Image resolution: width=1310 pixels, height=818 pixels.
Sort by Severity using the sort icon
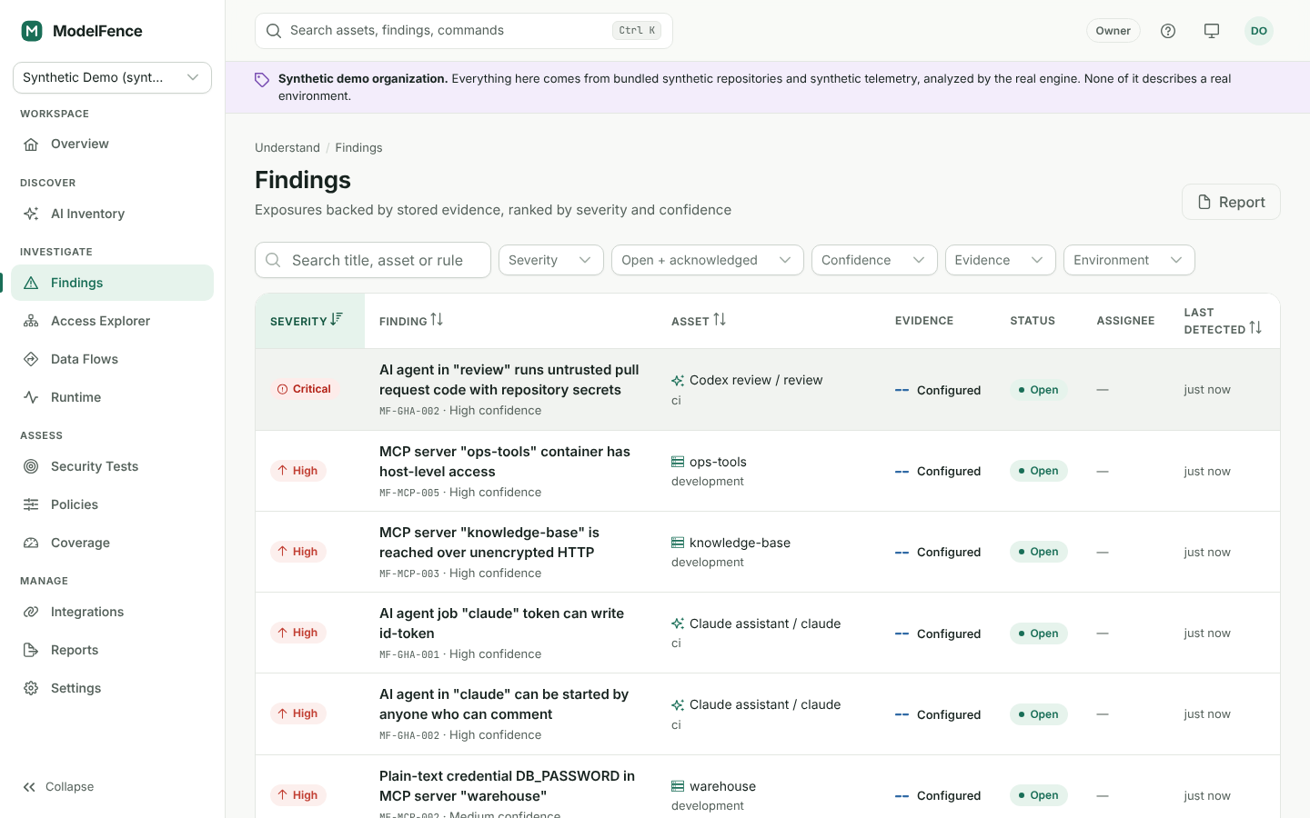click(x=337, y=319)
